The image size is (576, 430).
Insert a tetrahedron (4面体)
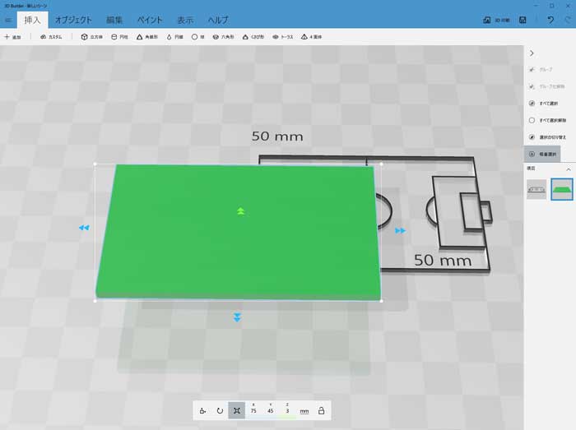[312, 37]
